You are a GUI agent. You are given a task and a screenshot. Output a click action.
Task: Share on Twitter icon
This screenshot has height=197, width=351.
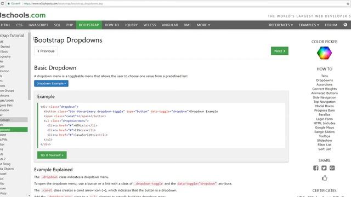point(324,168)
